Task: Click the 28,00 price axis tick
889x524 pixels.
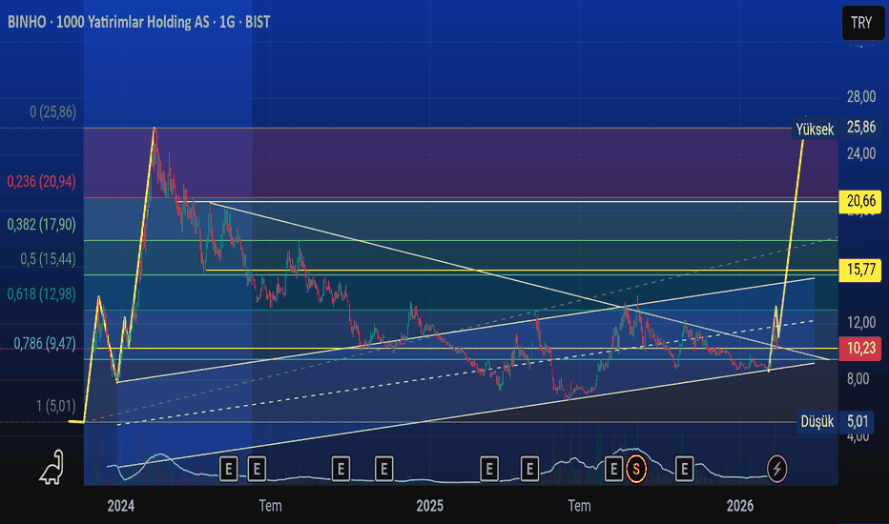Action: point(861,97)
